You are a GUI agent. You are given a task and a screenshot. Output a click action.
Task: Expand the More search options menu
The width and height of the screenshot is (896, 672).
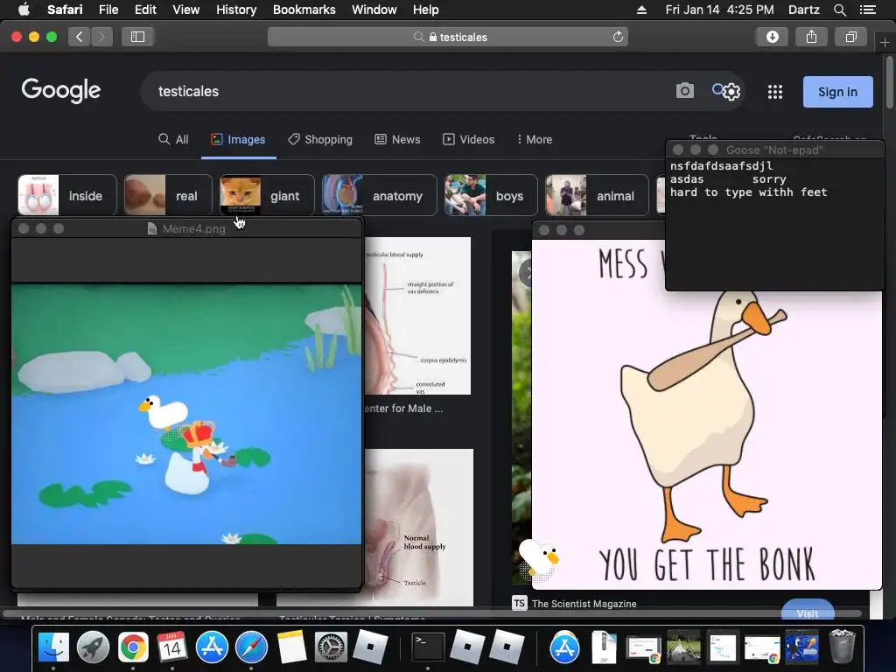(x=535, y=139)
